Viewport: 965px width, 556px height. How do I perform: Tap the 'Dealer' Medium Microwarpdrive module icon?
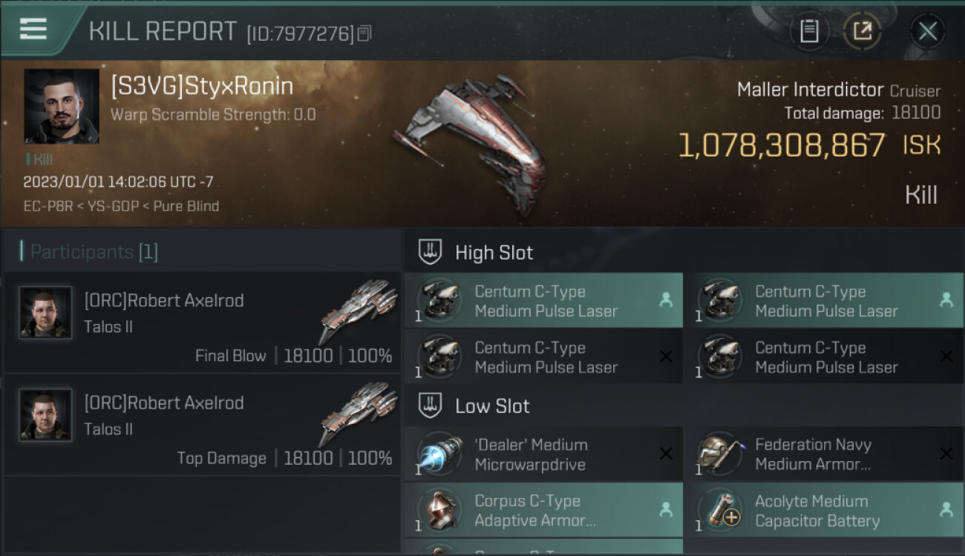pos(439,455)
